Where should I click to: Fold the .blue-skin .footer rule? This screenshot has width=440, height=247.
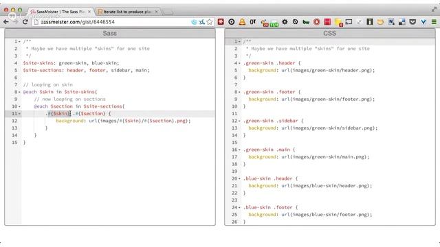239,207
